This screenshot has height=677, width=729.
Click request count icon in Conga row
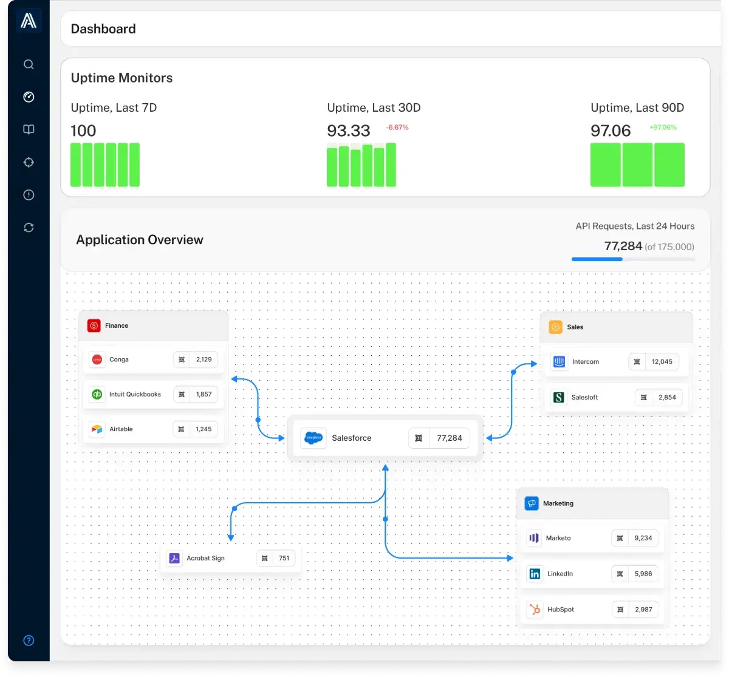(182, 359)
